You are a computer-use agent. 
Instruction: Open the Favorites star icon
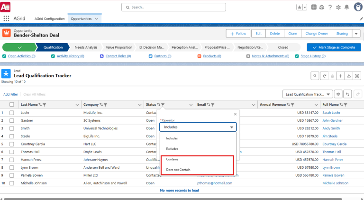tap(300, 7)
